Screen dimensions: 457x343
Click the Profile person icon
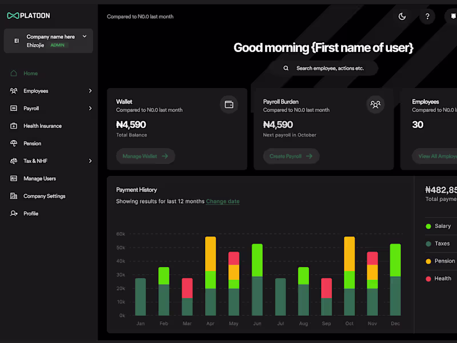coord(14,213)
